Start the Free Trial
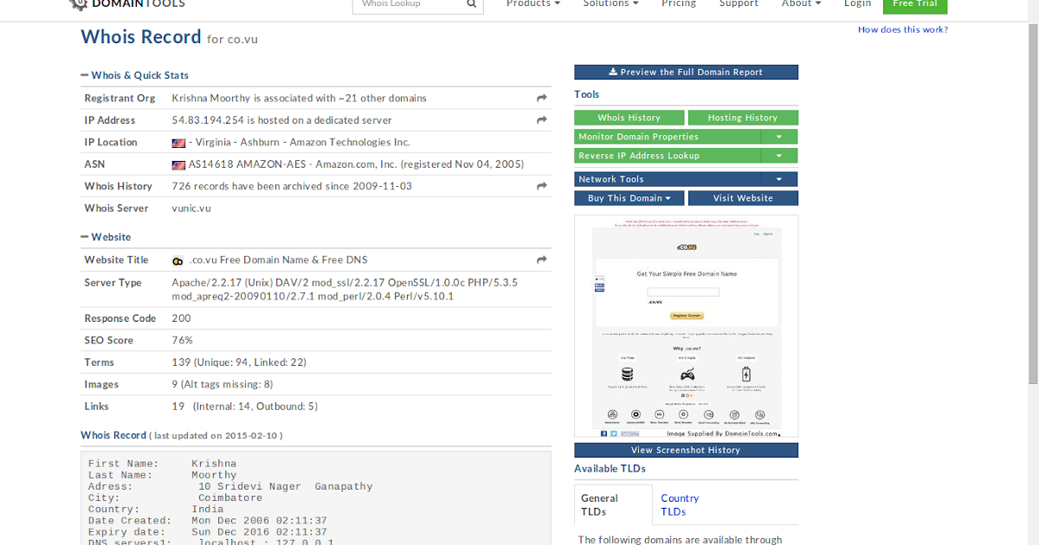 click(x=915, y=5)
